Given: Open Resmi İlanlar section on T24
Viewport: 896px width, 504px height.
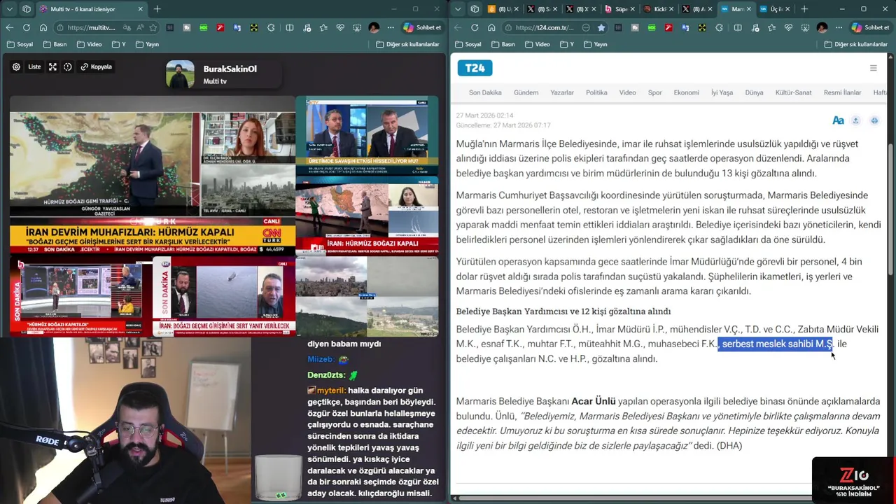Looking at the screenshot, I should pyautogui.click(x=842, y=92).
